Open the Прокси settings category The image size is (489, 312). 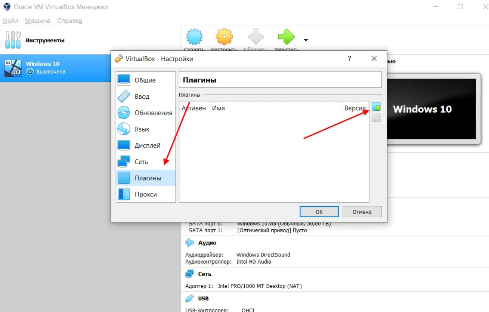[146, 194]
